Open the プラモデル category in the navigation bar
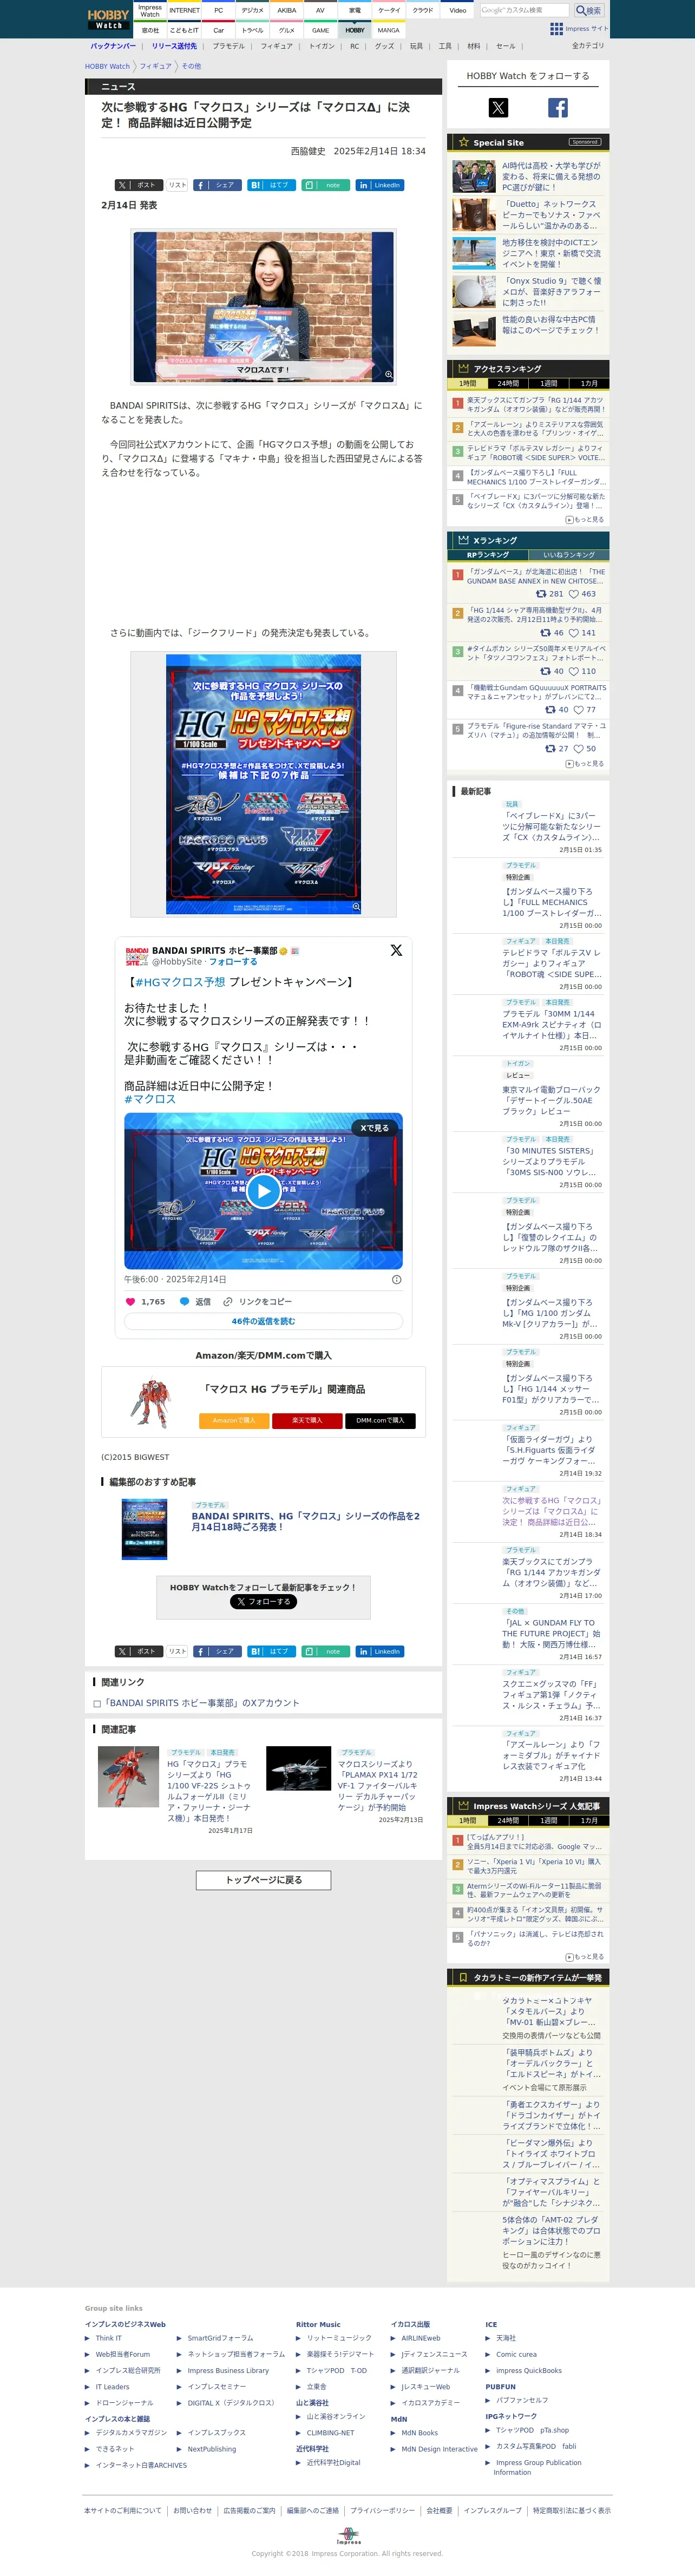 pos(228,46)
